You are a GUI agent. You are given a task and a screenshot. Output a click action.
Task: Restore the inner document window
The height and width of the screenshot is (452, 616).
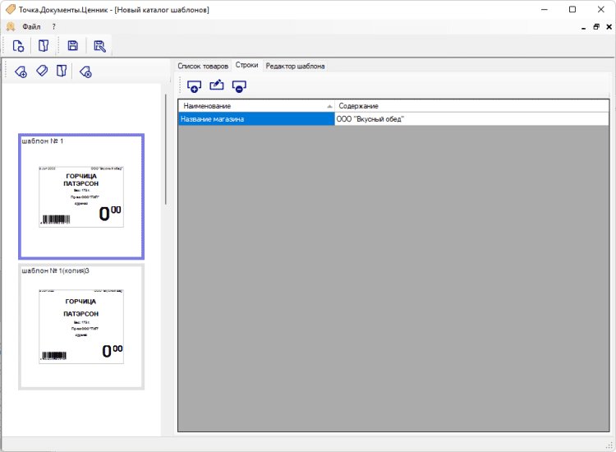[596, 27]
